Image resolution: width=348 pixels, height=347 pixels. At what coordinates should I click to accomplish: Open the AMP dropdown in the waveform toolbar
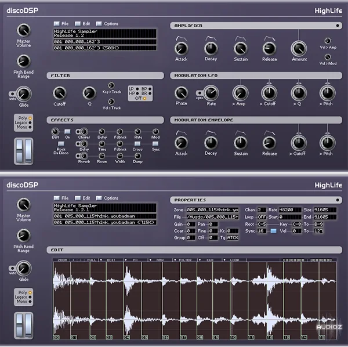click(160, 260)
